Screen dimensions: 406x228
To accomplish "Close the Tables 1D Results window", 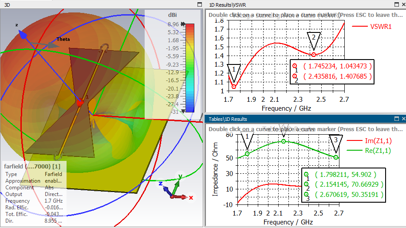I will click(403, 119).
